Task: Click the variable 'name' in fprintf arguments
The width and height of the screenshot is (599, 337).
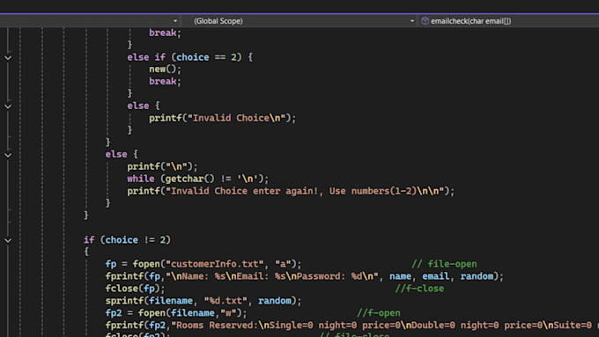Action: pyautogui.click(x=400, y=276)
